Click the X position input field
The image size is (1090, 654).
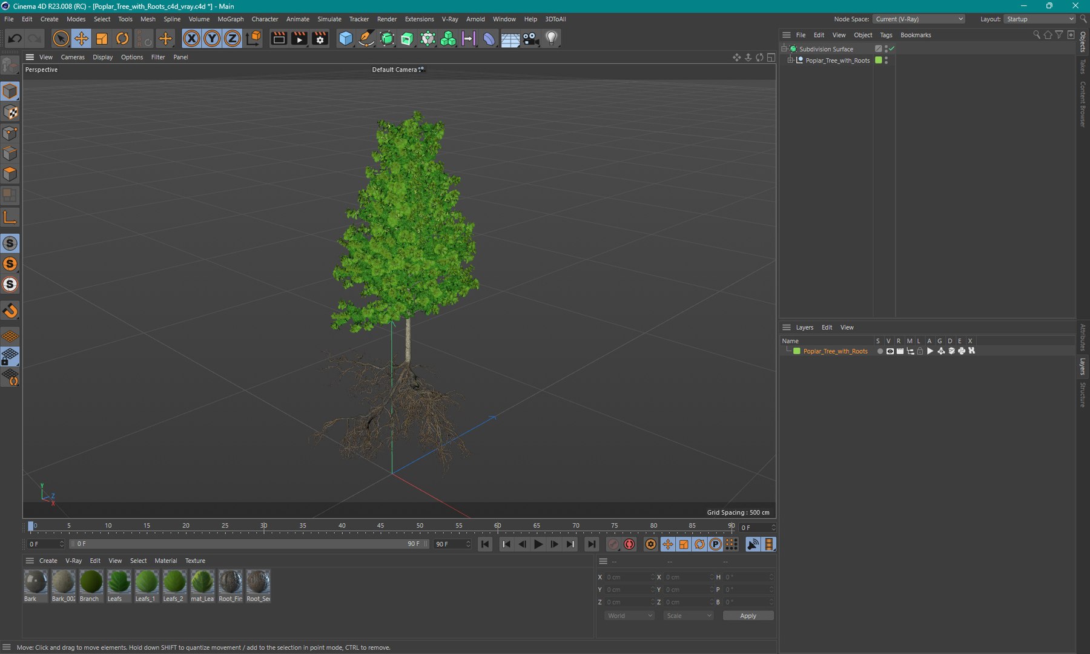[629, 577]
